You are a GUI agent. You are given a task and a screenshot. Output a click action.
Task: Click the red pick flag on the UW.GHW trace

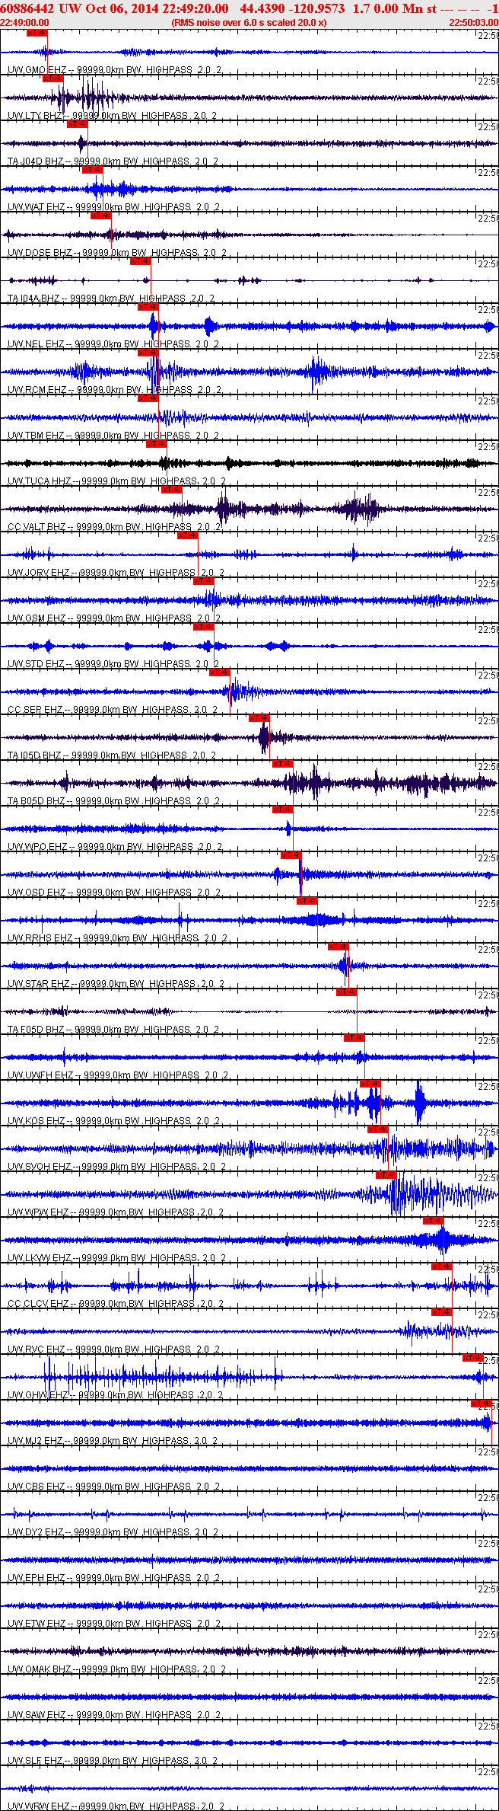pyautogui.click(x=473, y=1358)
